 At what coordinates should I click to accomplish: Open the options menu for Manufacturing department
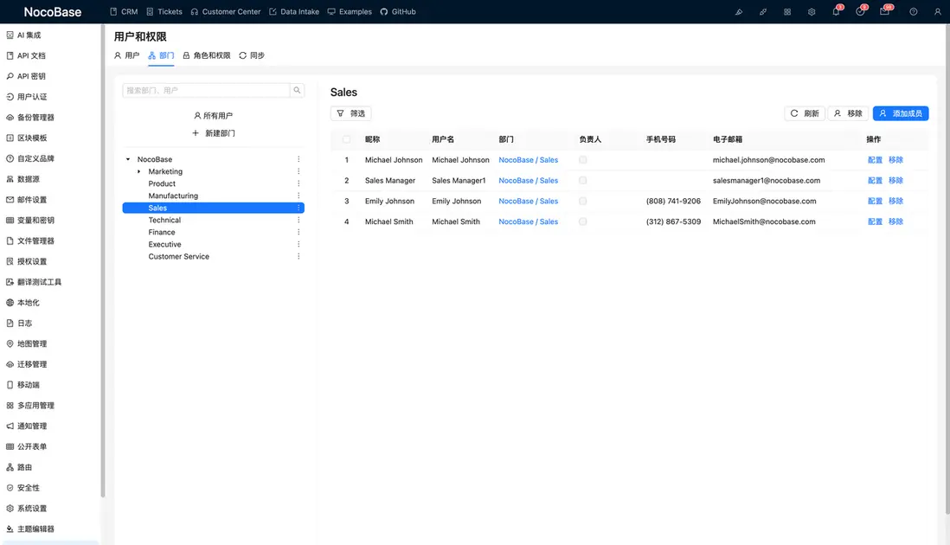coord(298,196)
